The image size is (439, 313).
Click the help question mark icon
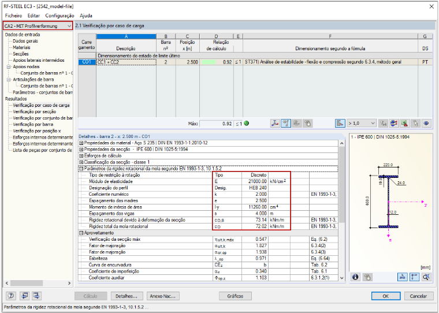pyautogui.click(x=12, y=296)
